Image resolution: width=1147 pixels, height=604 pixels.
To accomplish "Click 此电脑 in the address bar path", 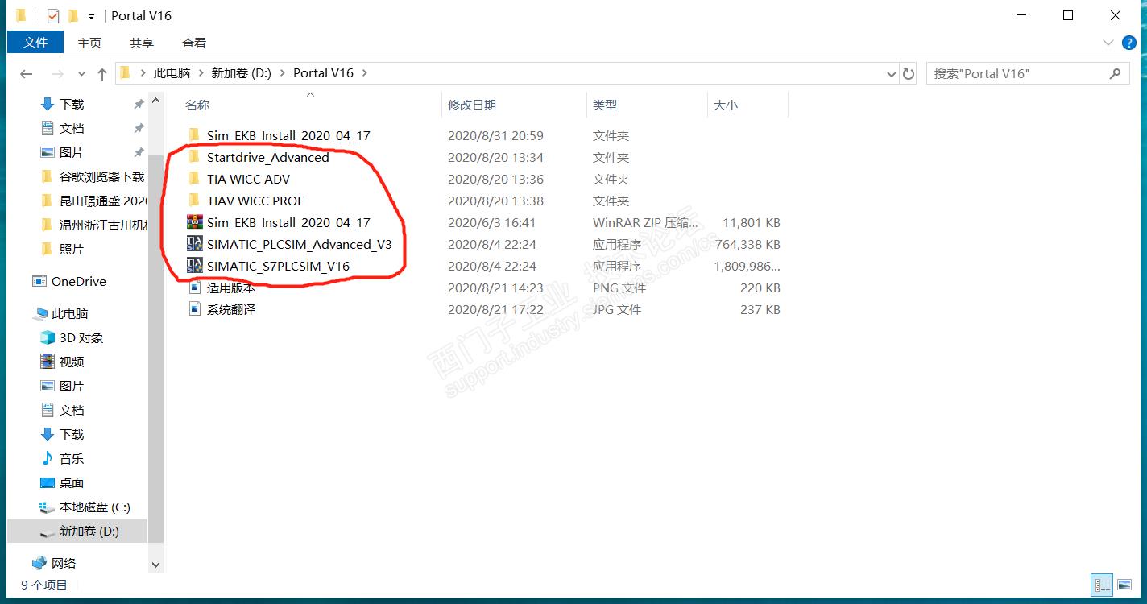I will coord(172,72).
